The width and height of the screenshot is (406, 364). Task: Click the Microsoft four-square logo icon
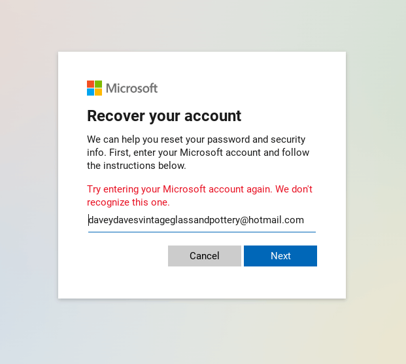[x=94, y=88]
